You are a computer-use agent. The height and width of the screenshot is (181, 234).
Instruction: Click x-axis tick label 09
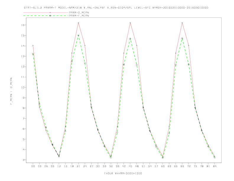click(x=52, y=166)
